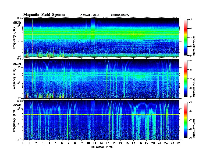Click the log(PSD) label beside dH/dt color bar

point(194,46)
